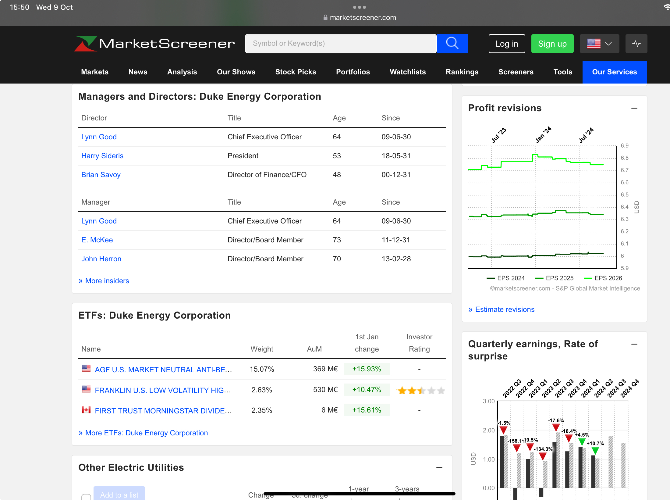Toggle EPS 2025 legend series

(555, 278)
